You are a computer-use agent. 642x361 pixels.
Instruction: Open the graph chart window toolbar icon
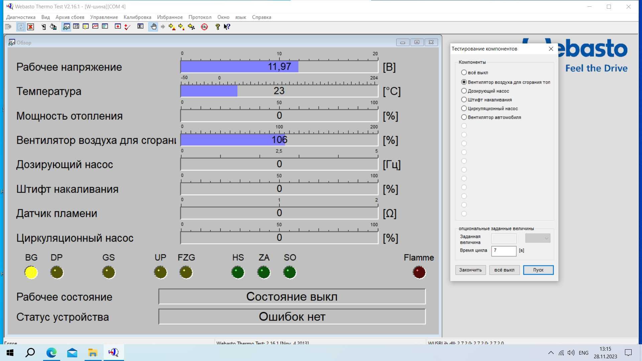pyautogui.click(x=95, y=27)
